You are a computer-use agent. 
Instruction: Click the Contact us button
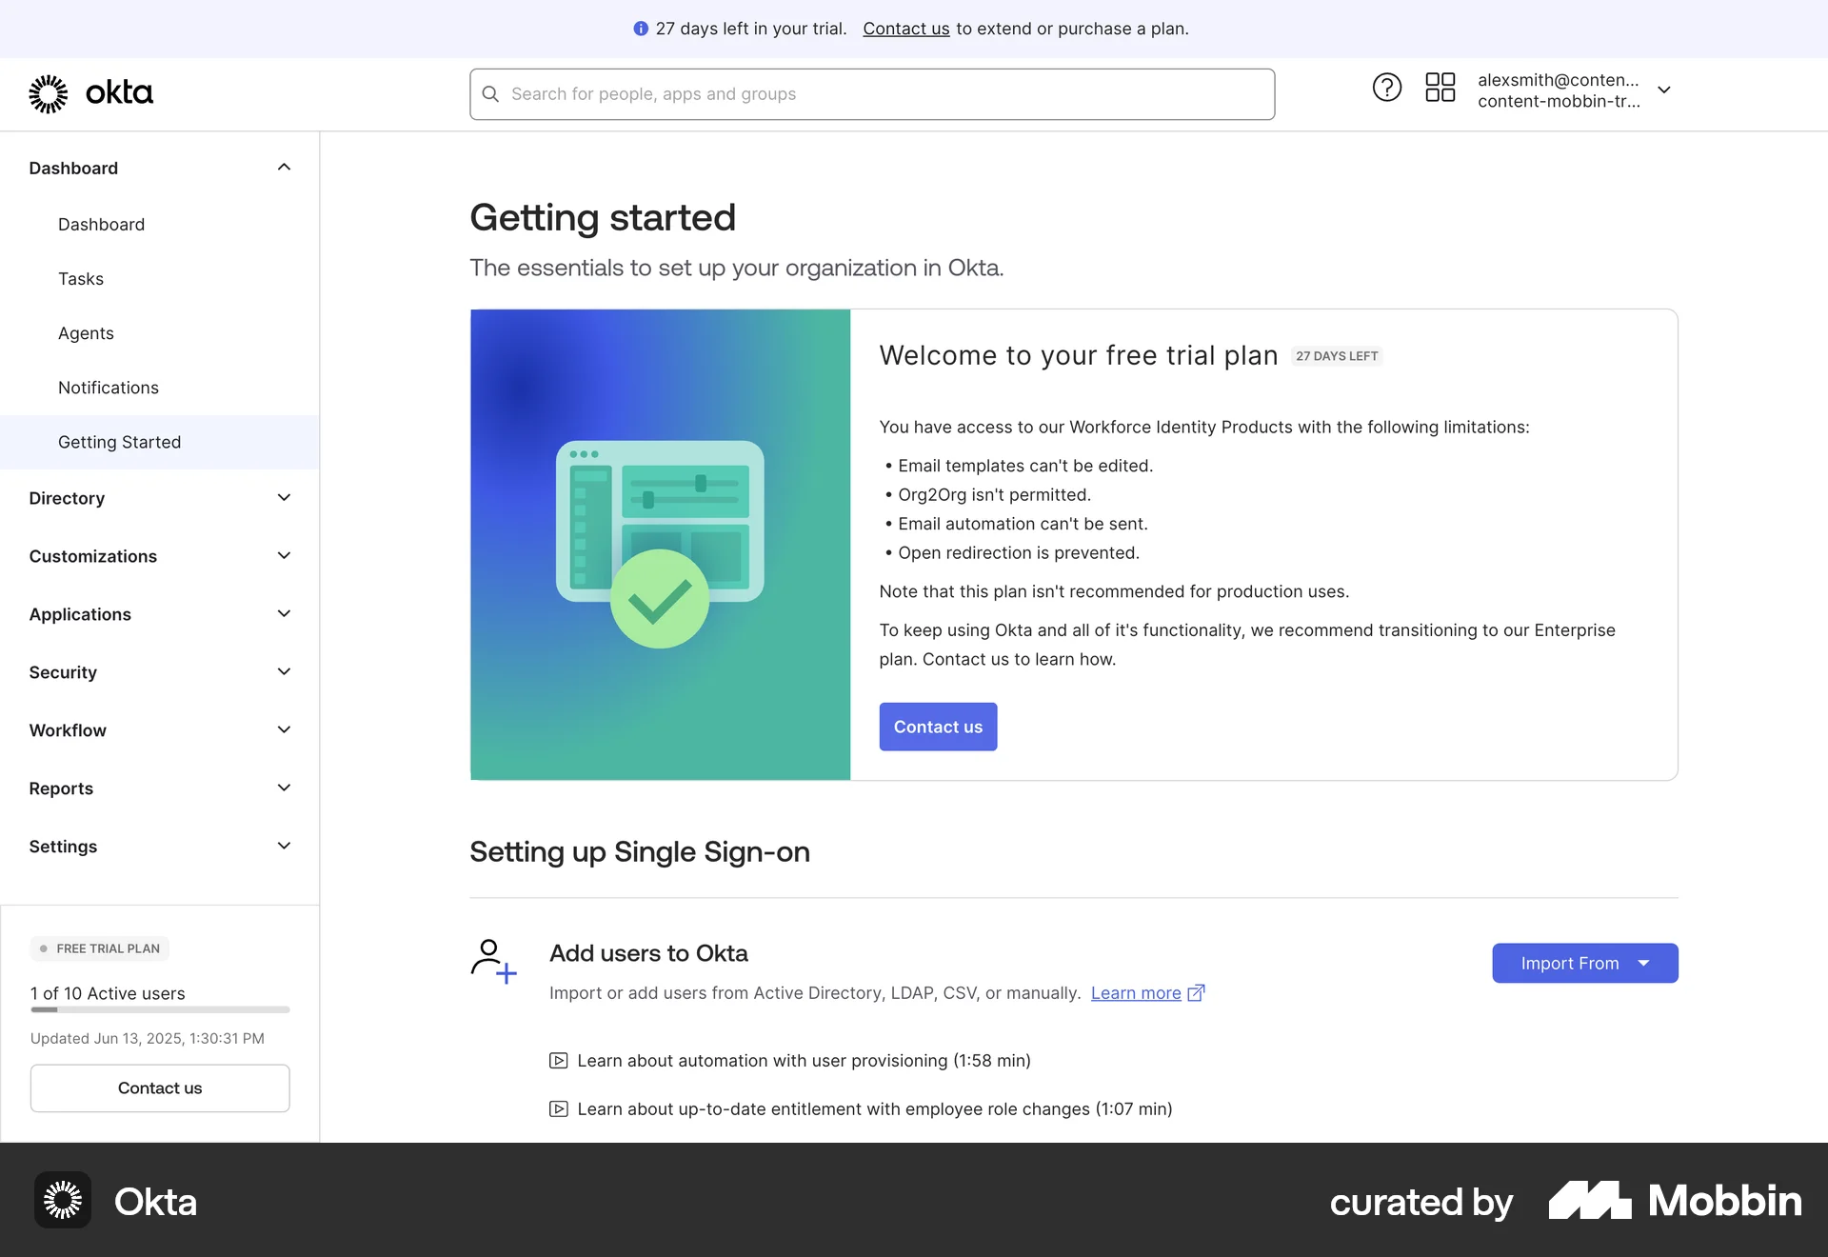pyautogui.click(x=938, y=726)
